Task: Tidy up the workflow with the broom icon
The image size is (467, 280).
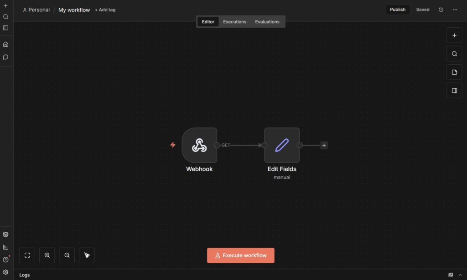Action: pos(87,255)
